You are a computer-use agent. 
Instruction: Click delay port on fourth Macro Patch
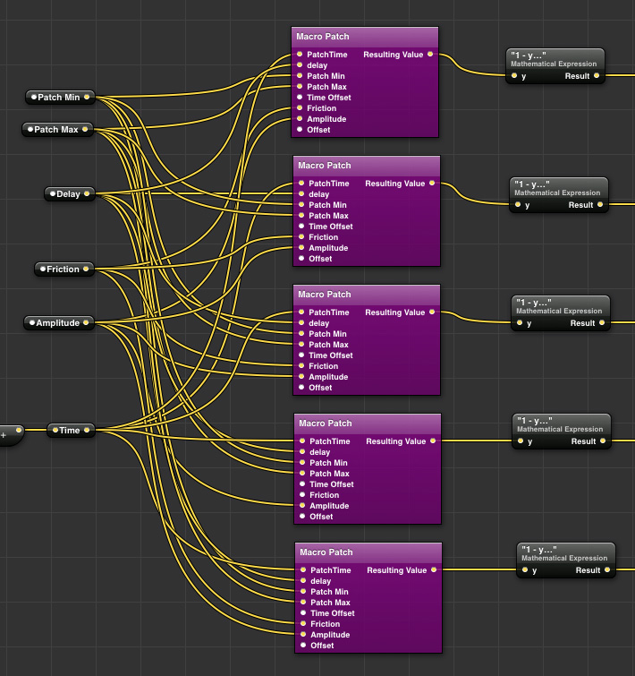click(302, 452)
